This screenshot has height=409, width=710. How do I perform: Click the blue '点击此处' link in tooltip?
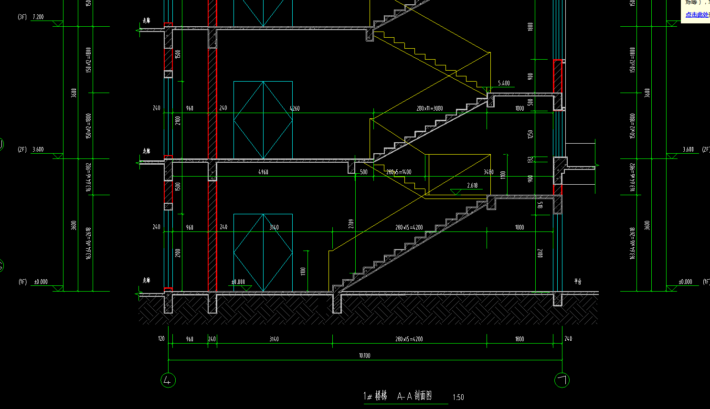click(698, 15)
